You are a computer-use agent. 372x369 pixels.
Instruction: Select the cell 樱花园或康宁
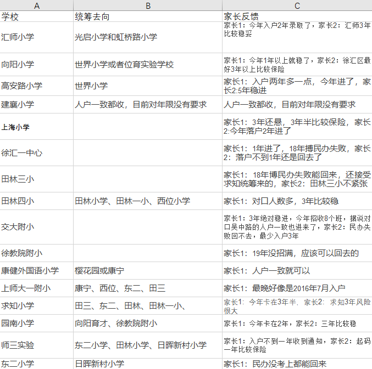click(148, 270)
